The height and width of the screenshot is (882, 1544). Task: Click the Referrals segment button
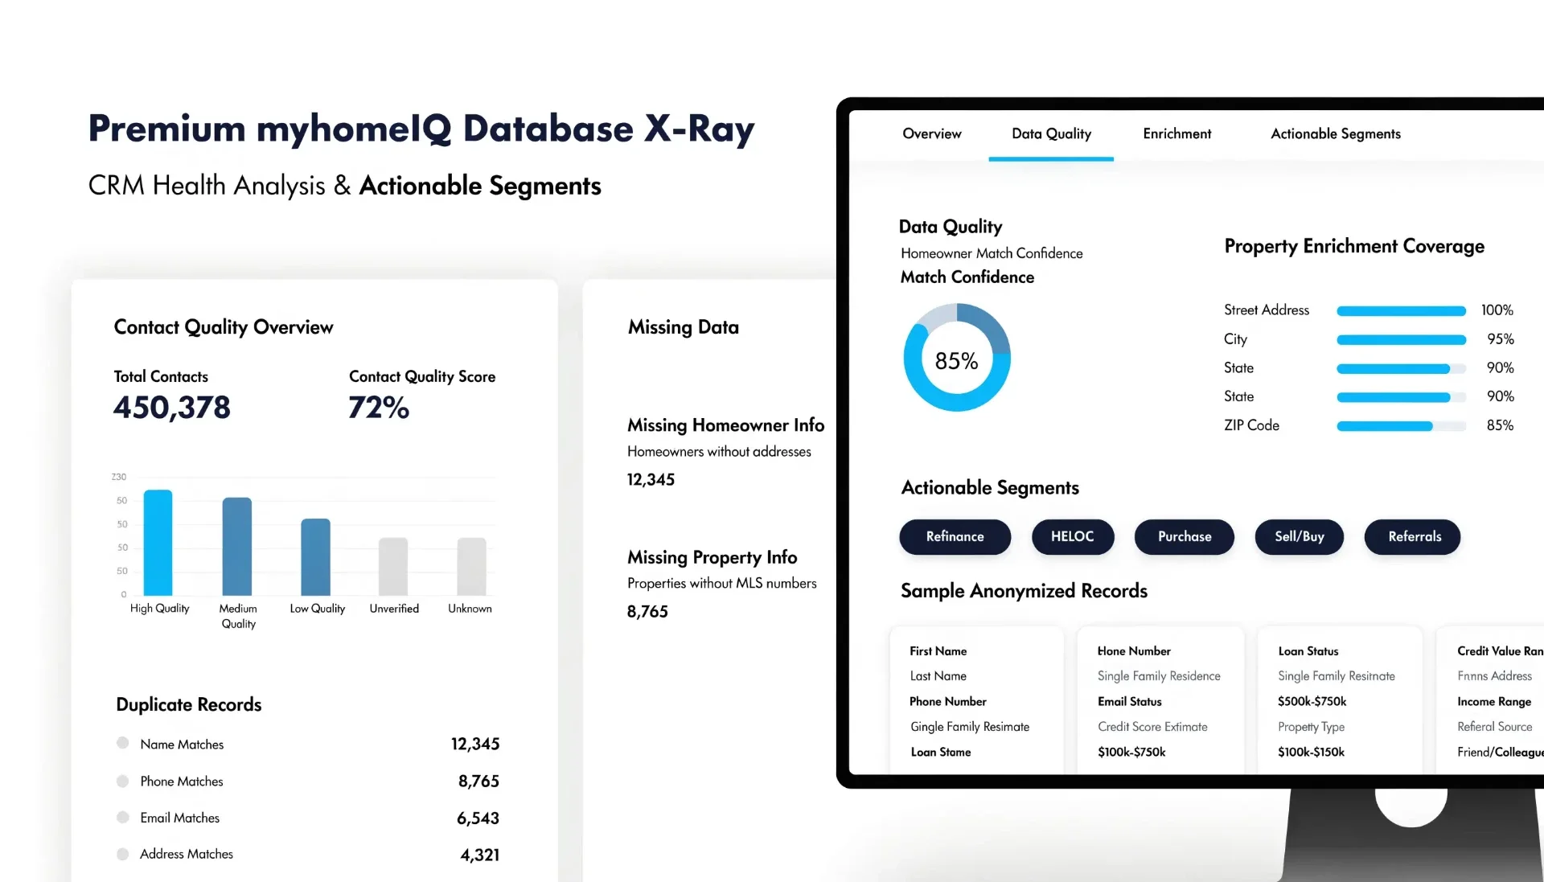click(x=1412, y=536)
